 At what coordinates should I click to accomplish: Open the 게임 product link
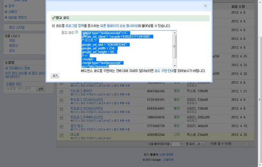pos(12,40)
